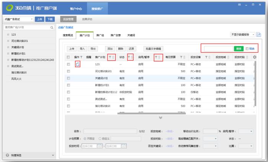The height and width of the screenshot is (162, 268).
Task: Open the calendar picker for the start date
Action: [x=101, y=146]
